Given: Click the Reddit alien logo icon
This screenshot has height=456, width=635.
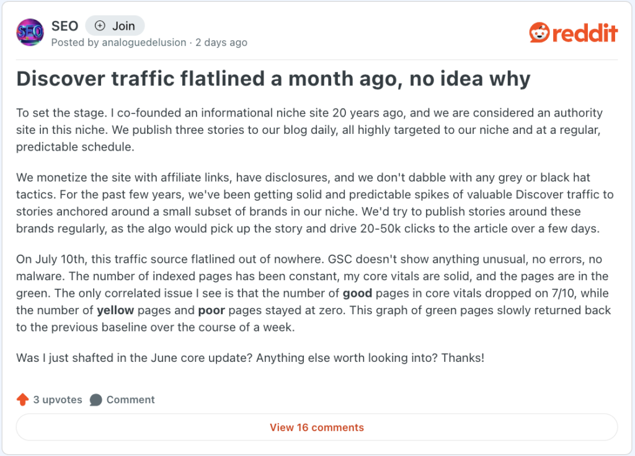Looking at the screenshot, I should pos(539,32).
